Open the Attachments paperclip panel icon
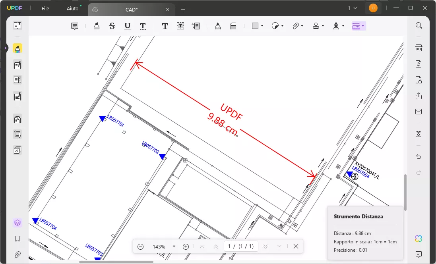436x264 pixels. 17,254
